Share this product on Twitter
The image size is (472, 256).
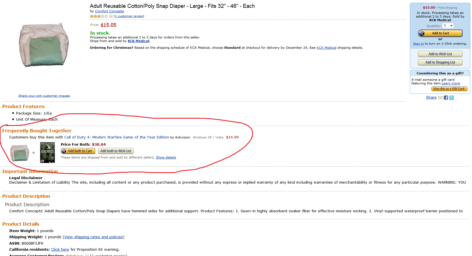(451, 97)
